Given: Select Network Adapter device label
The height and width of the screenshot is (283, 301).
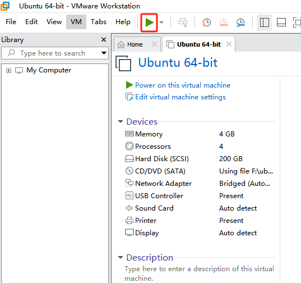Looking at the screenshot, I should (163, 184).
